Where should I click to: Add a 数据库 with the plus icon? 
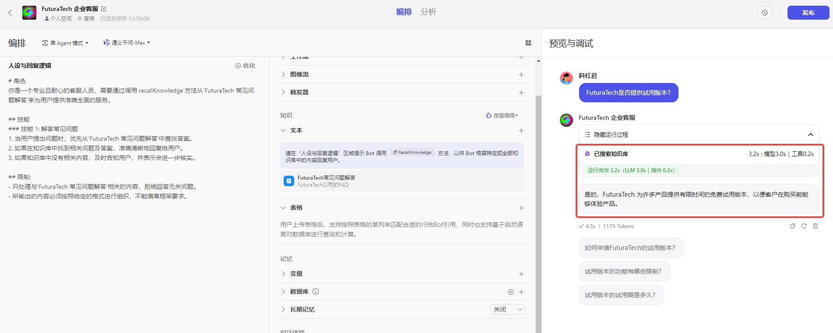(521, 292)
